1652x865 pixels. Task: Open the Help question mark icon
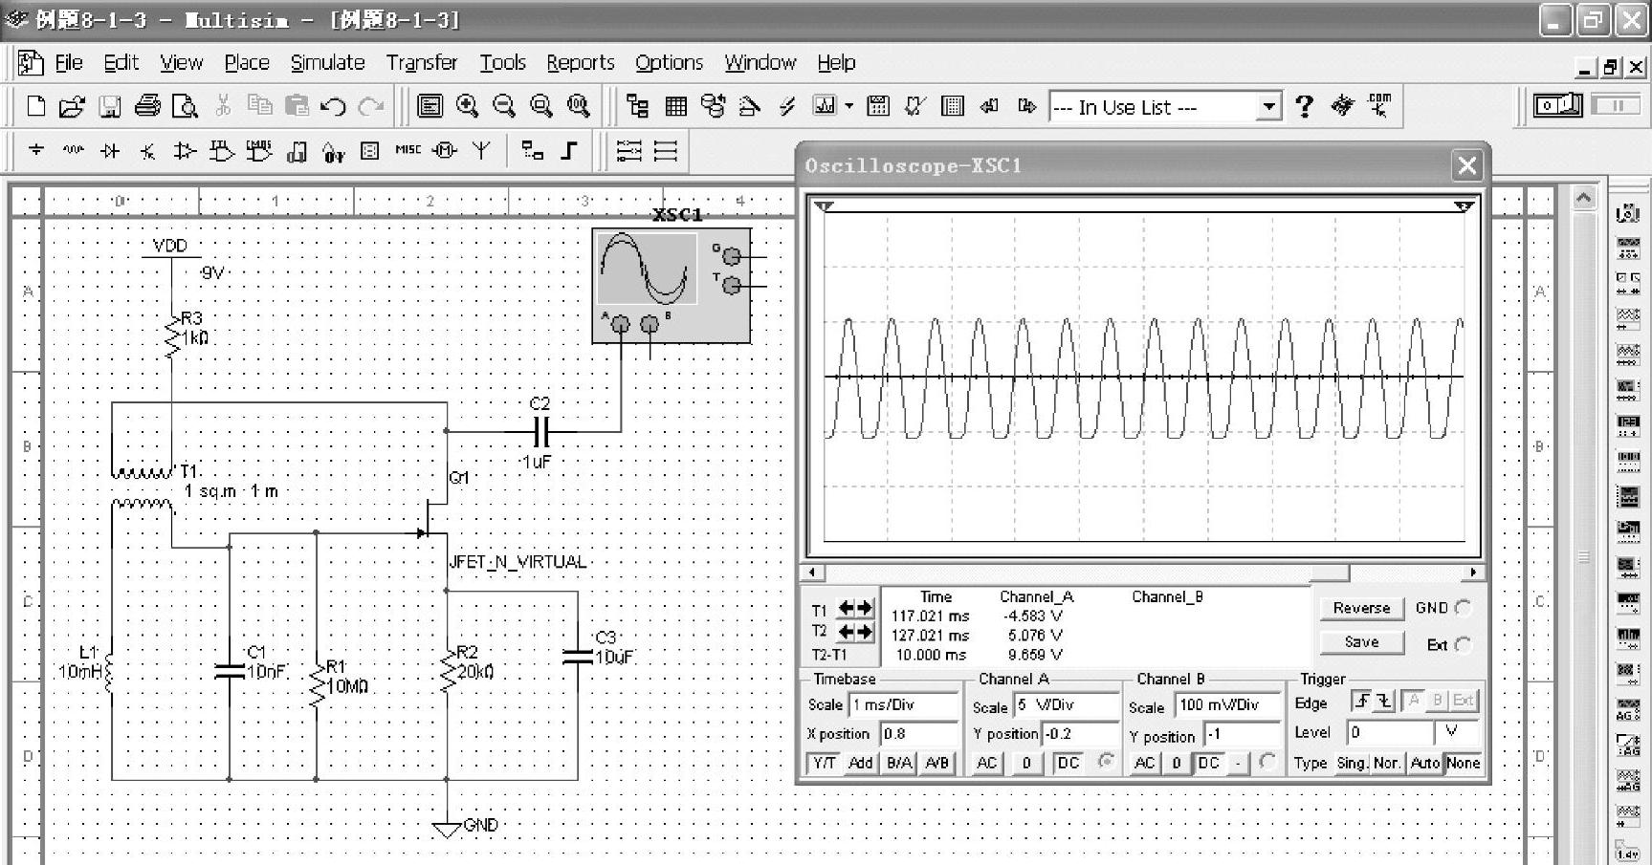tap(1304, 106)
